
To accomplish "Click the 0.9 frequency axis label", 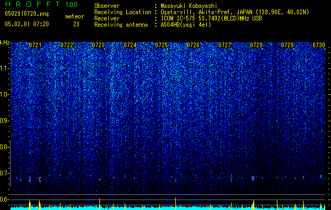I will (4, 121).
